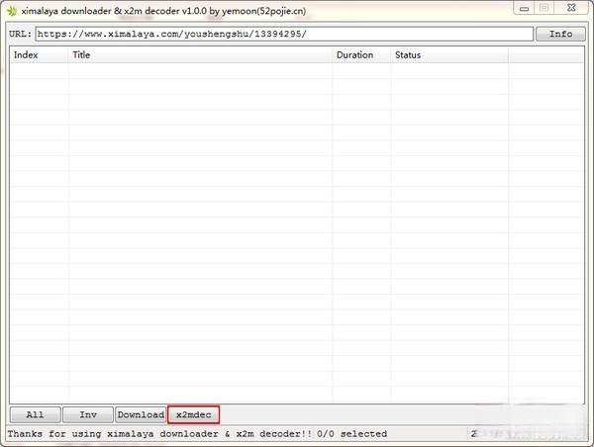Select all tracks with All button
The height and width of the screenshot is (447, 594).
click(x=35, y=414)
